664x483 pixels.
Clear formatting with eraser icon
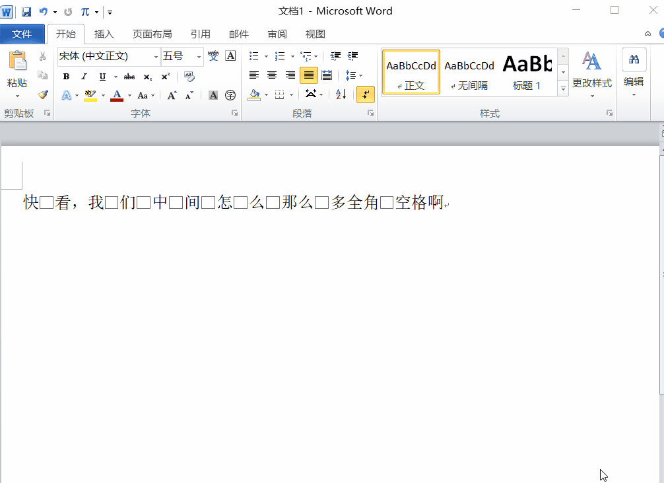click(x=189, y=77)
